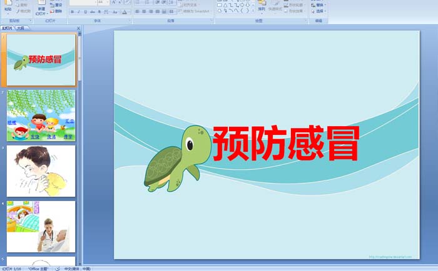Viewport: 438px width, 271px height.
Task: Select slide 2 thumbnail with children
Action: [x=41, y=115]
